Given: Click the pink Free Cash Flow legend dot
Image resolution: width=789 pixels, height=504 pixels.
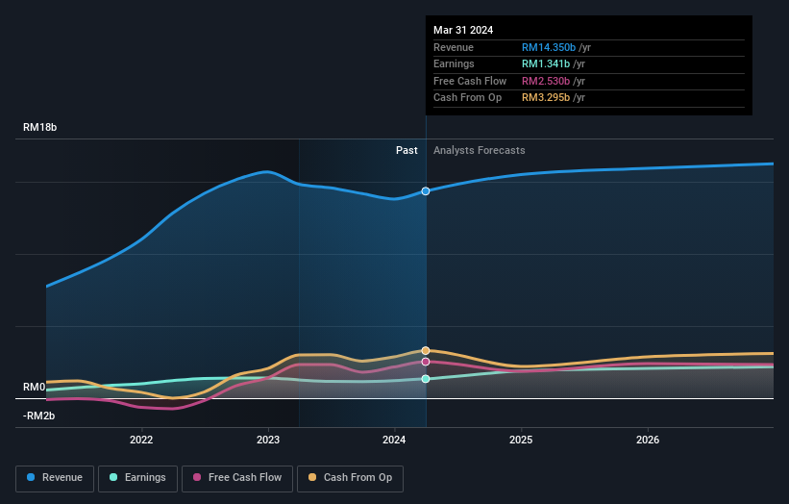Looking at the screenshot, I should pyautogui.click(x=197, y=477).
